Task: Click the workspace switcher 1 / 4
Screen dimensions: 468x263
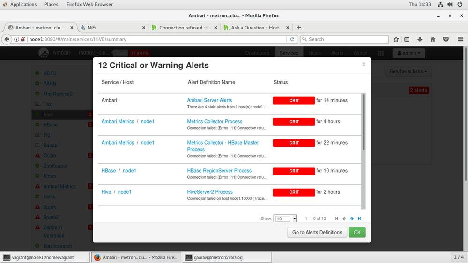Action: [x=459, y=257]
